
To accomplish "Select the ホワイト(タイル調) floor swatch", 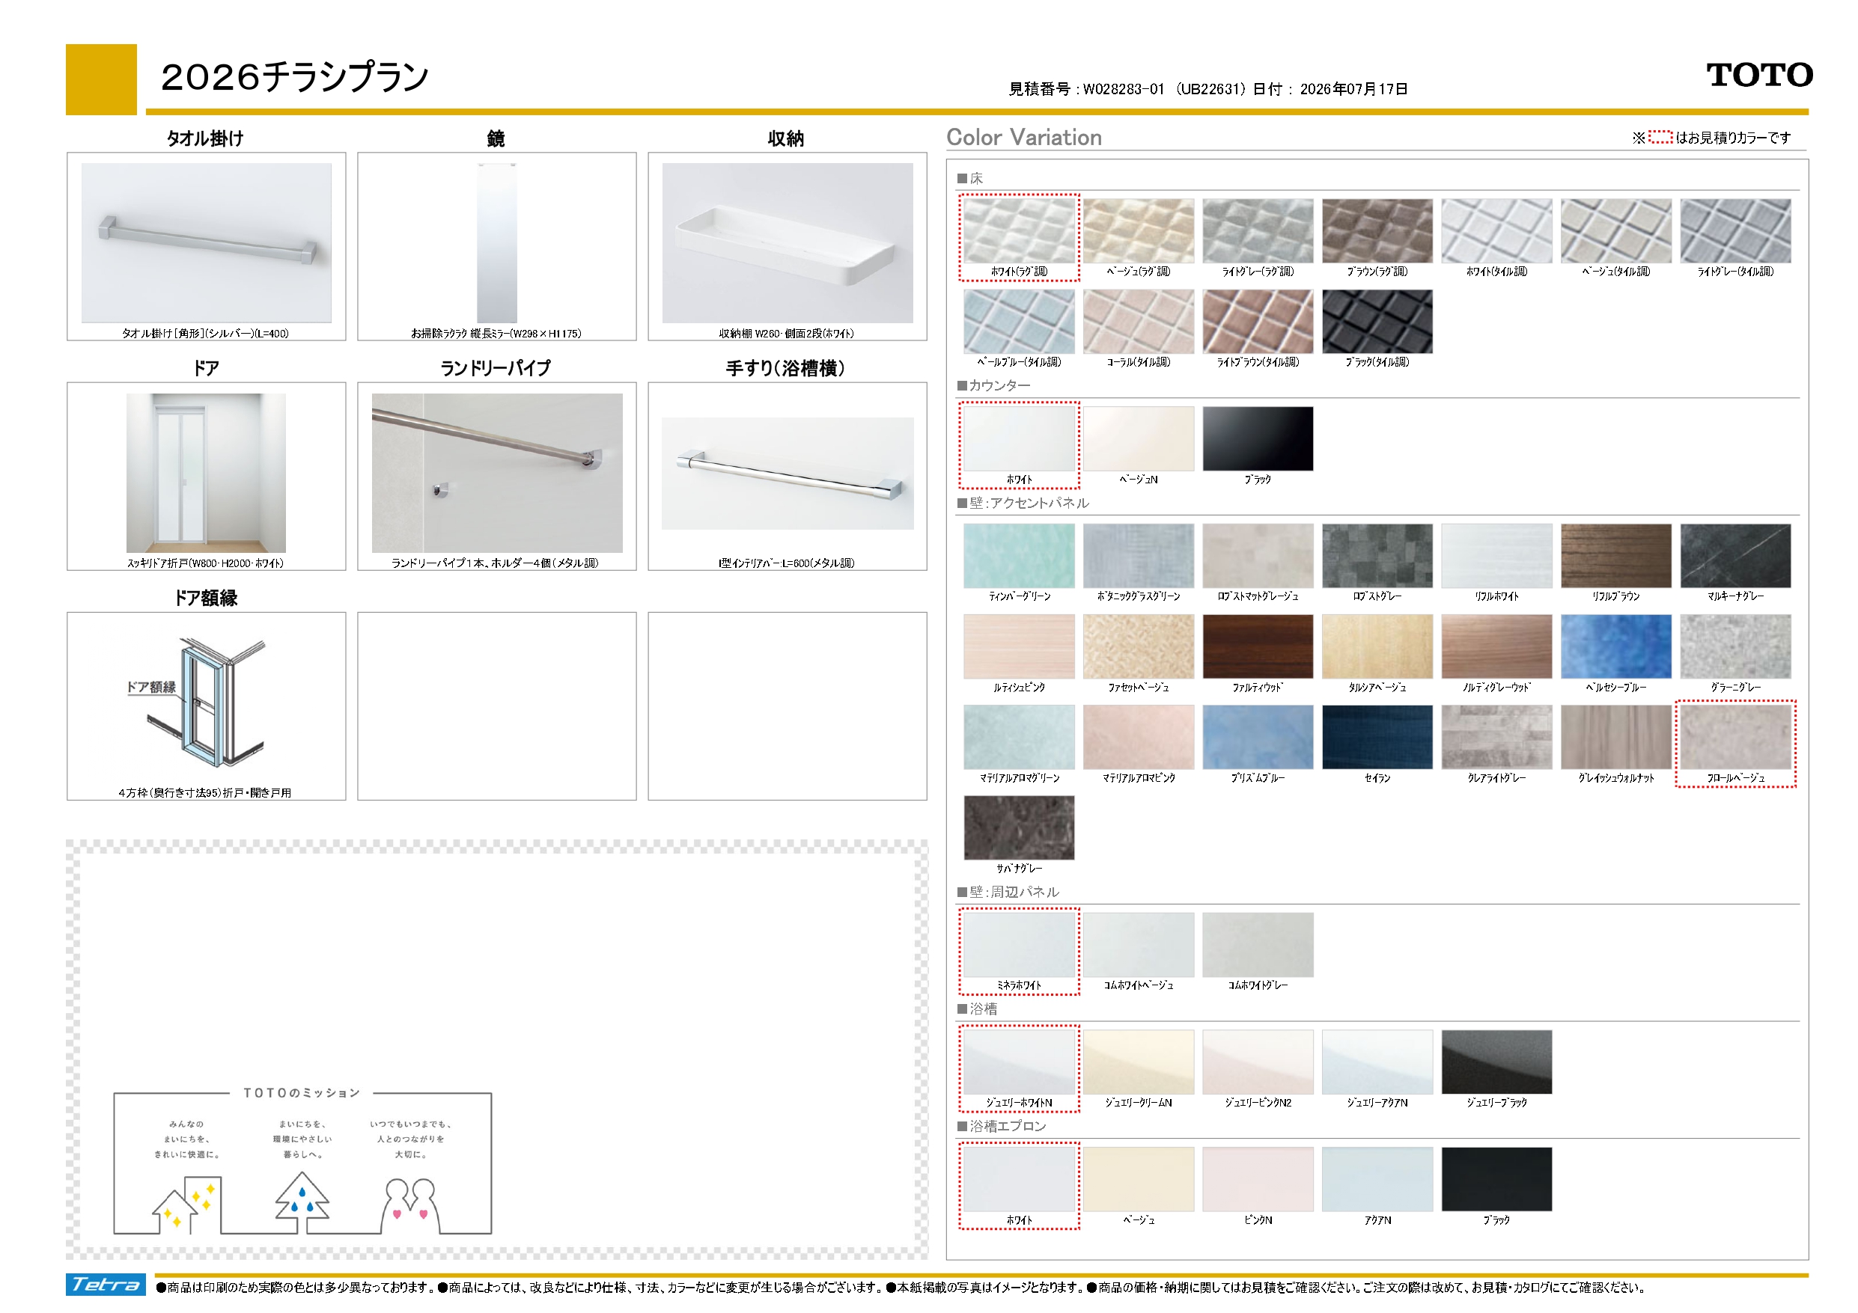I will click(x=1497, y=230).
